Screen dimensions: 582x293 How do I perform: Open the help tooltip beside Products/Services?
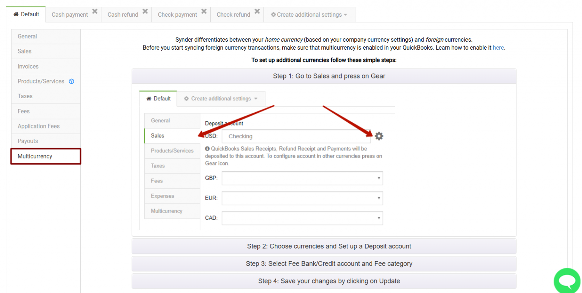pyautogui.click(x=72, y=81)
